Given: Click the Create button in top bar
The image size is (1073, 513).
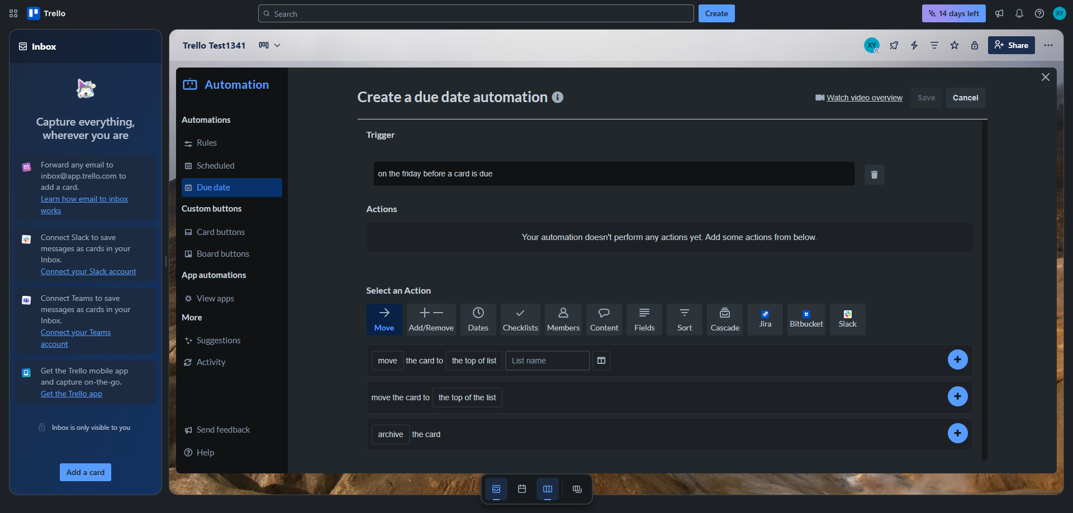Looking at the screenshot, I should pyautogui.click(x=716, y=13).
